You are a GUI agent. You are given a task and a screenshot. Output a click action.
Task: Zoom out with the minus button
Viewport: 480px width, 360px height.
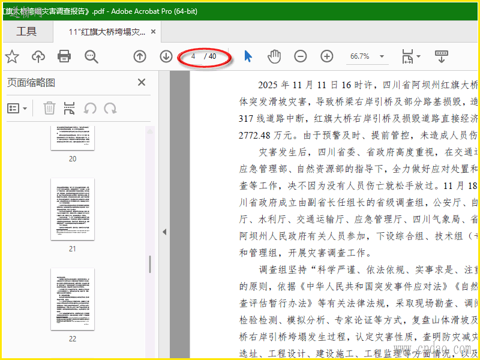[301, 56]
